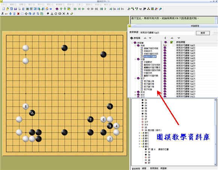Image resolution: width=218 pixels, height=170 pixels.
Task: Collapse the 官子 tree node
Action: pos(135,78)
